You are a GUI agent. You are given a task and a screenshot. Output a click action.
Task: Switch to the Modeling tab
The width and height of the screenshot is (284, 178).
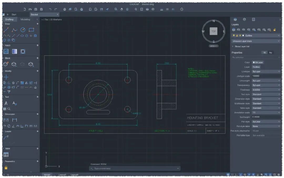[x=25, y=19]
